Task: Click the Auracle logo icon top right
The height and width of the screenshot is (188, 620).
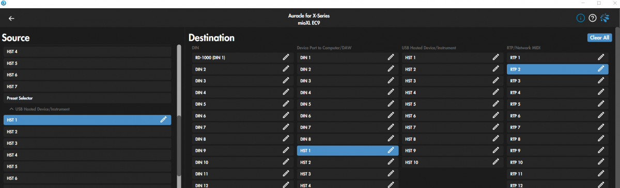Action: pyautogui.click(x=605, y=18)
